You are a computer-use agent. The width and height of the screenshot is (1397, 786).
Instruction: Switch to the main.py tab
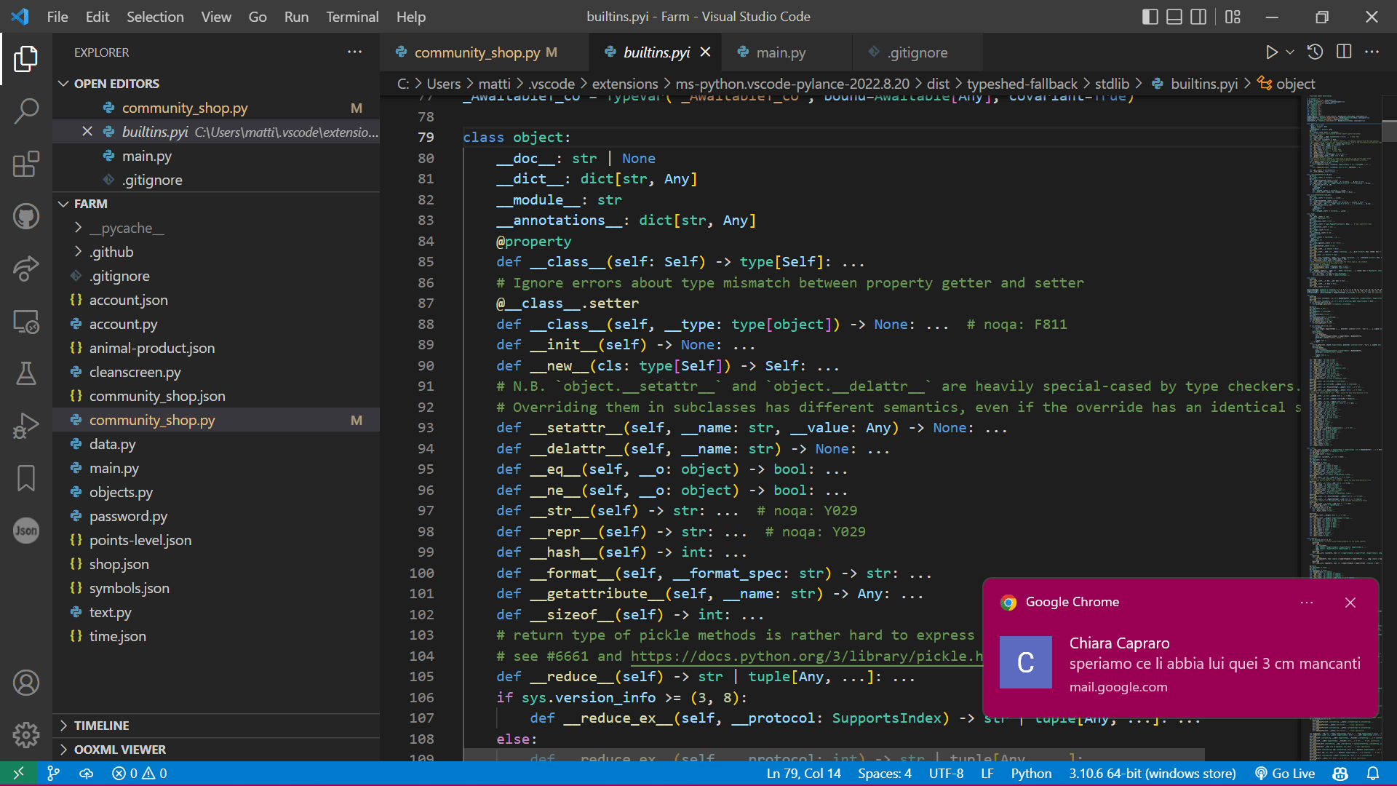[x=781, y=52]
